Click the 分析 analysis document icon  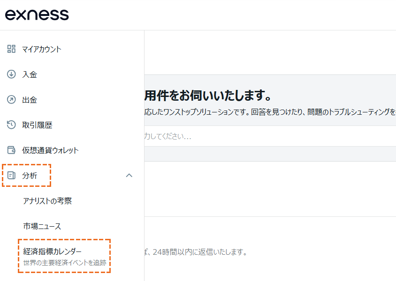tap(11, 176)
